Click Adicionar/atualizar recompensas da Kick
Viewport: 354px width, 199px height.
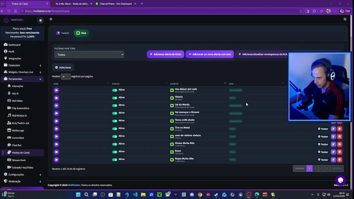[x=263, y=54]
